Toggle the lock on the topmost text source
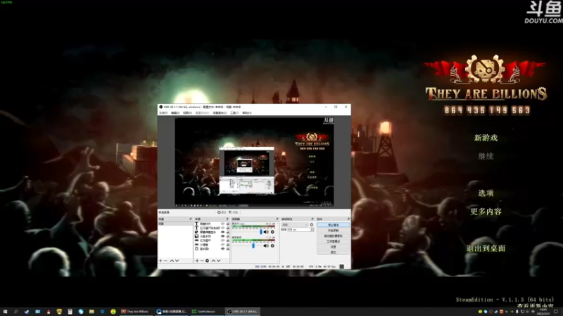563x316 pixels. pos(227,224)
